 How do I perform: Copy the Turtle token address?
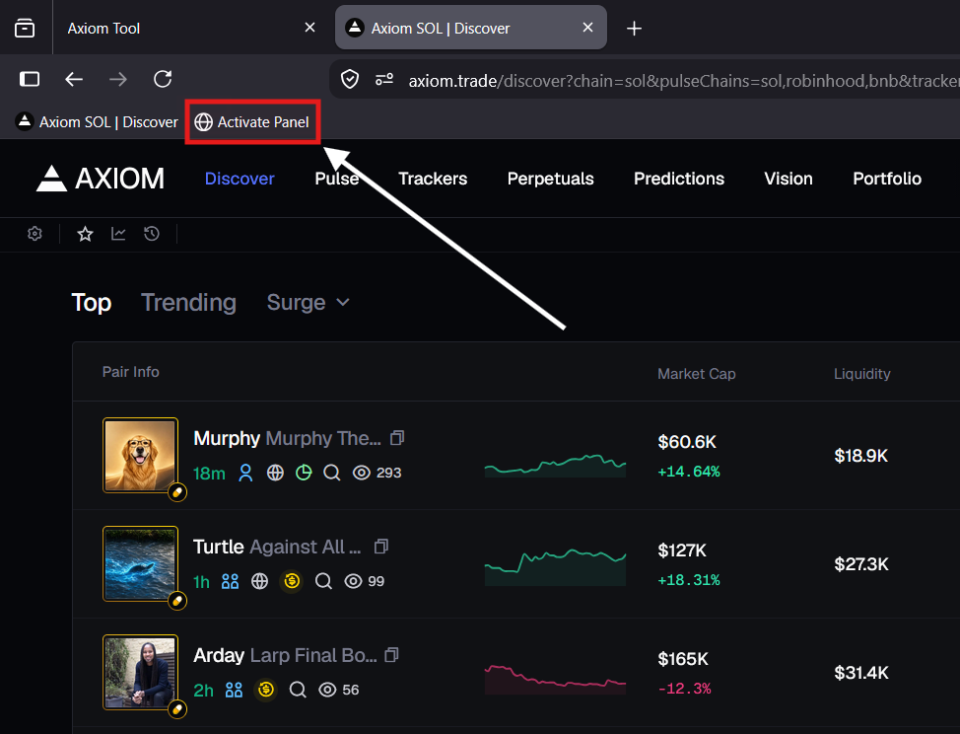click(x=381, y=547)
